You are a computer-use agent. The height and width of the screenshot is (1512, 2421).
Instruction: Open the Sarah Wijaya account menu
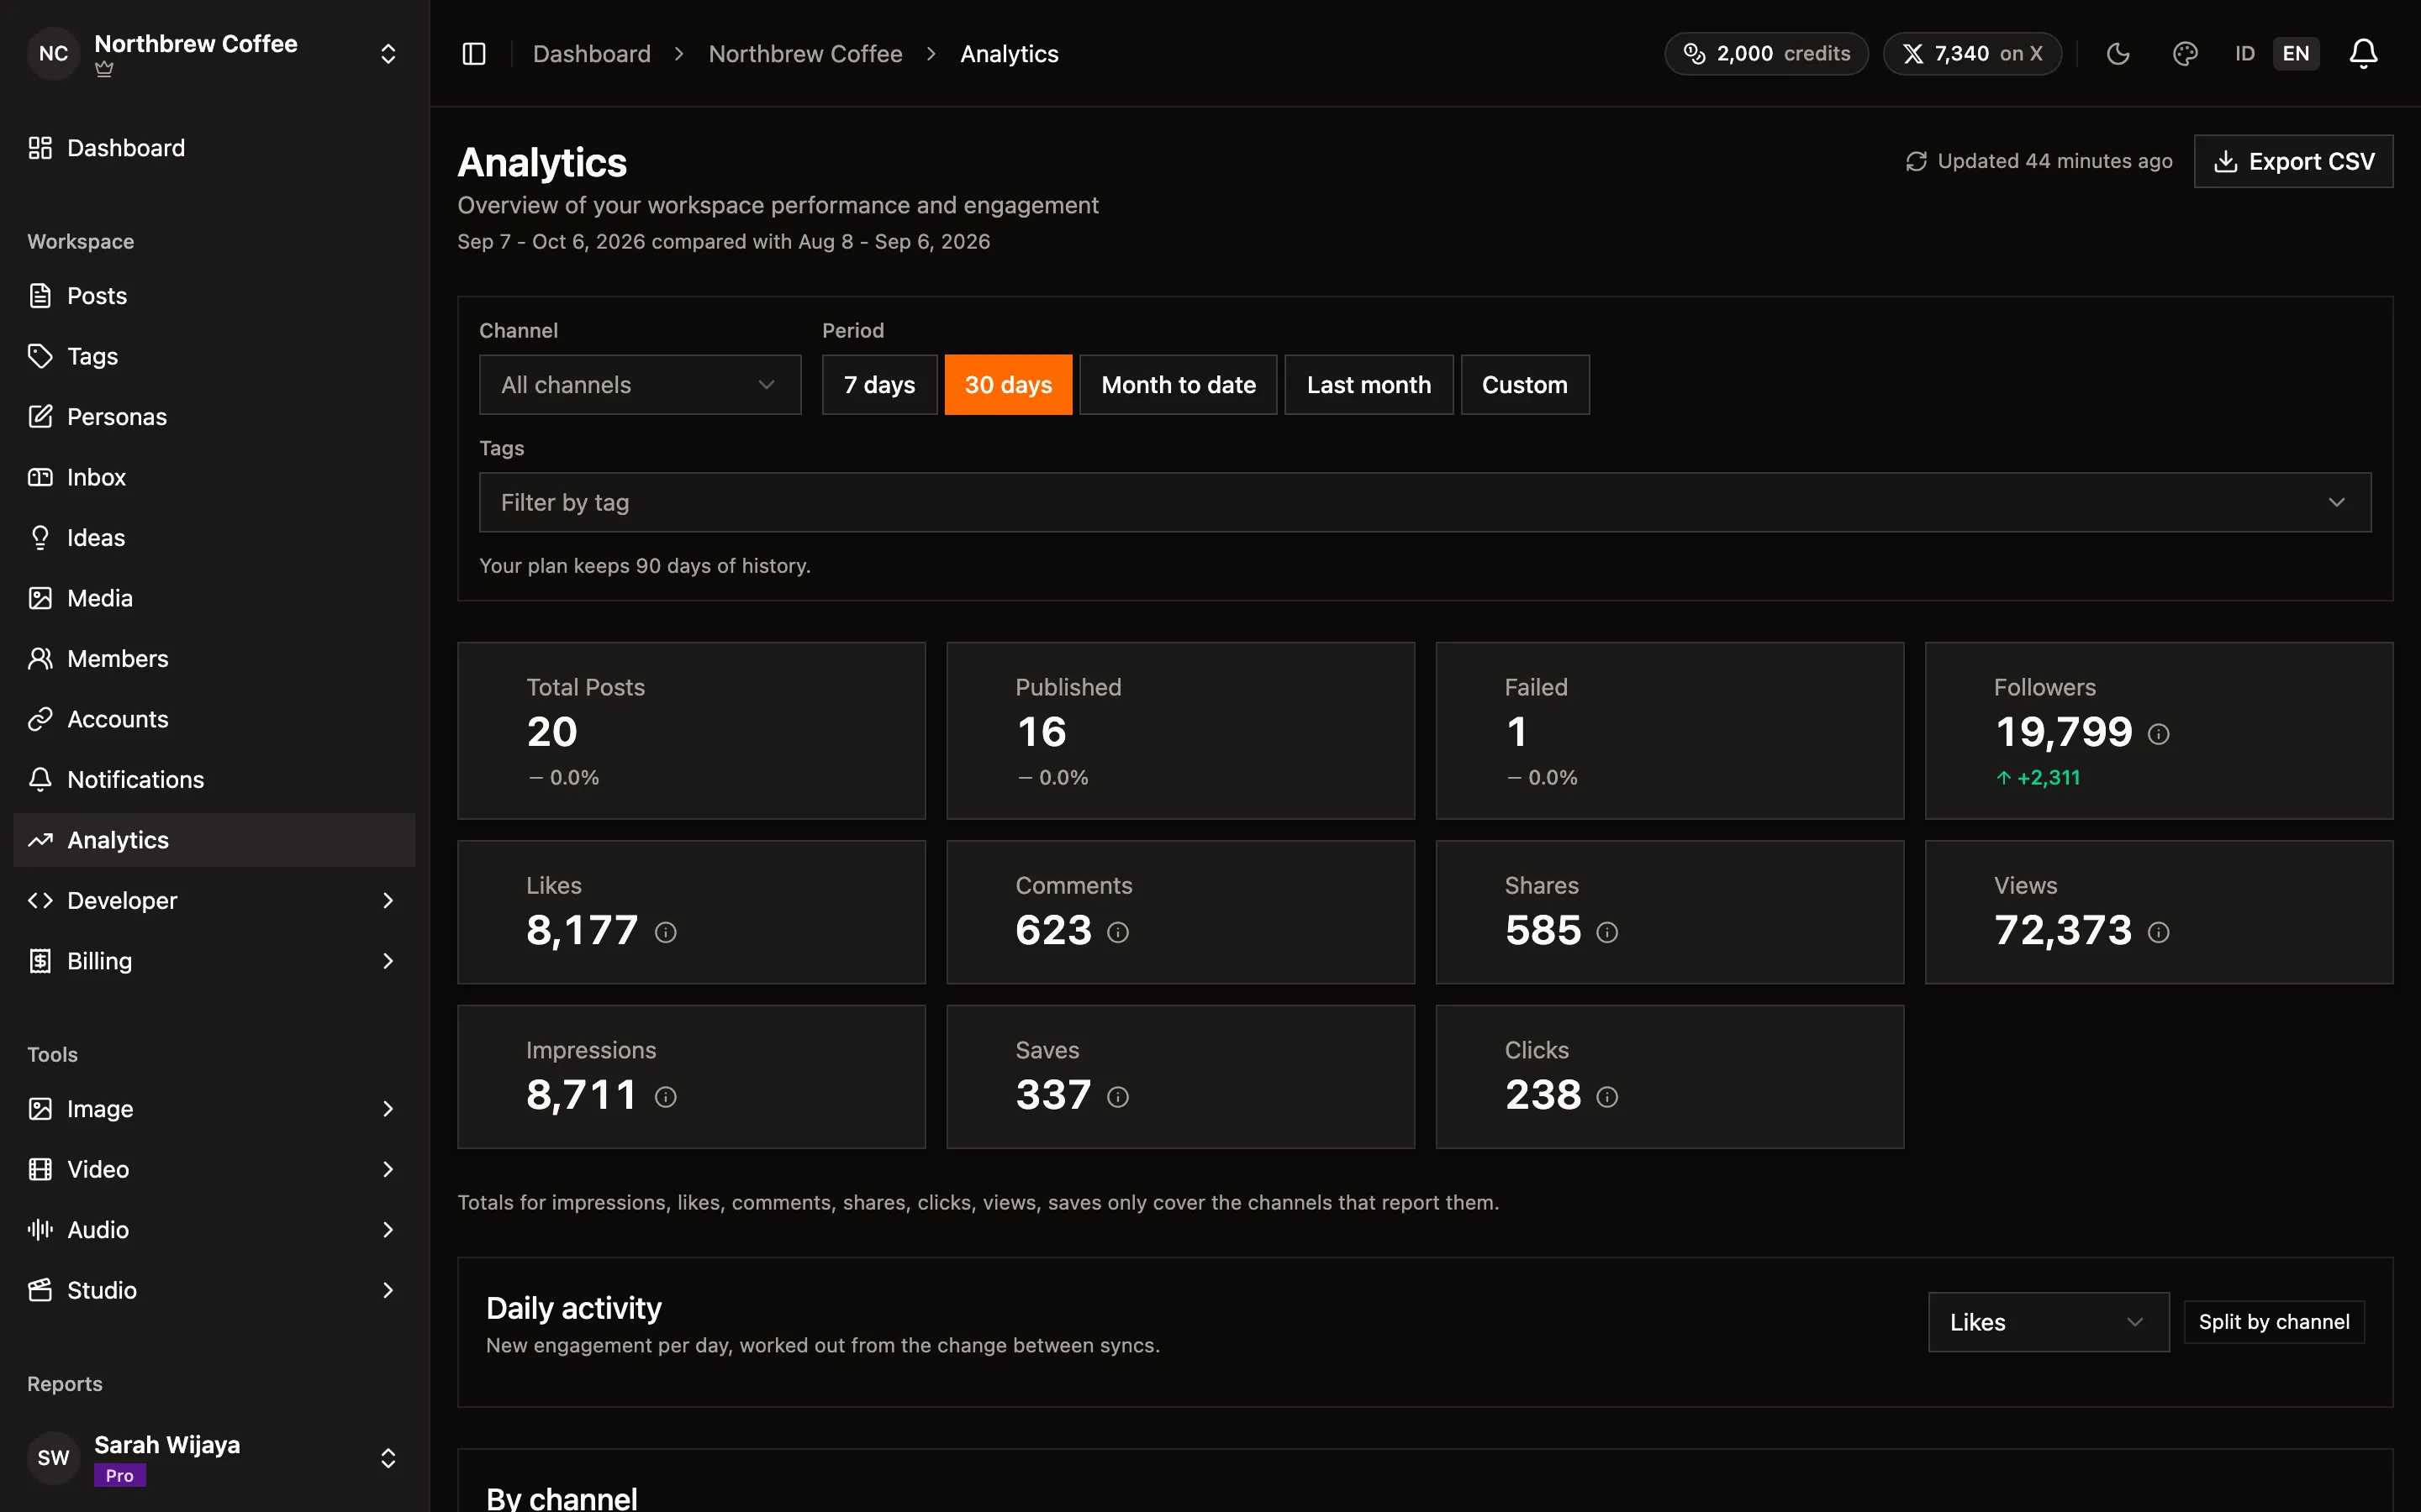214,1458
